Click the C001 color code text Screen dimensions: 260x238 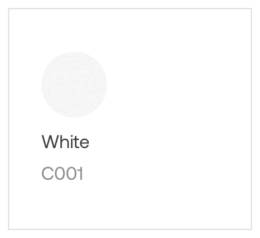click(62, 173)
